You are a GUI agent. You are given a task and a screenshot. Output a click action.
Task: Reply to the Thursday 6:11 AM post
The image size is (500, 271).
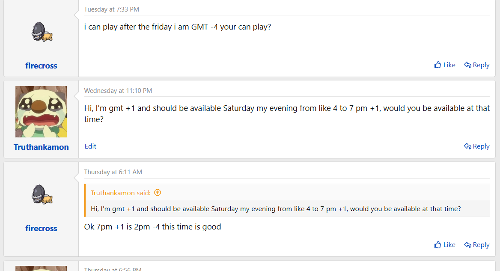click(x=476, y=245)
